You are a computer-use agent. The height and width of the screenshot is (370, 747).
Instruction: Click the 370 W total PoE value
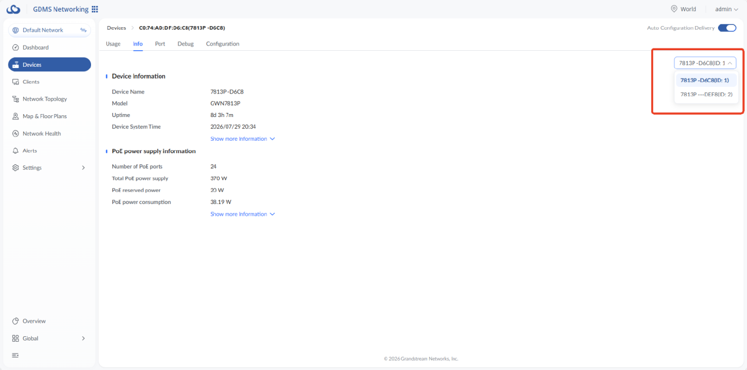coord(219,178)
